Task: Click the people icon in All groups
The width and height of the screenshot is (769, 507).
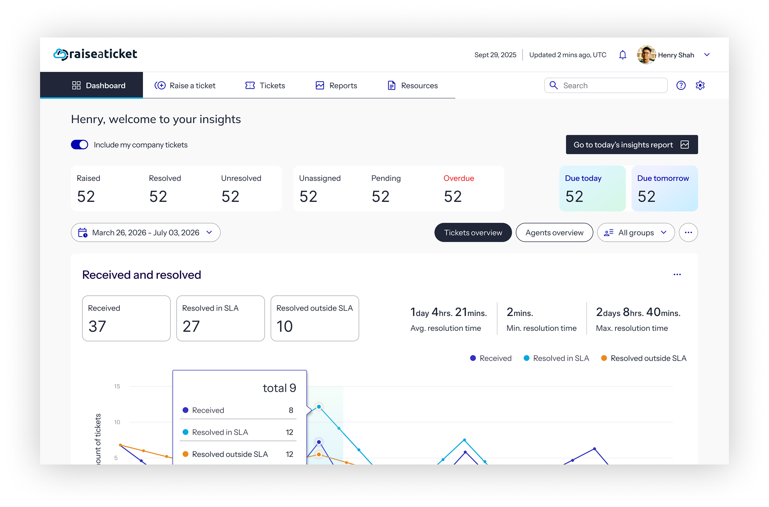Action: pos(609,233)
